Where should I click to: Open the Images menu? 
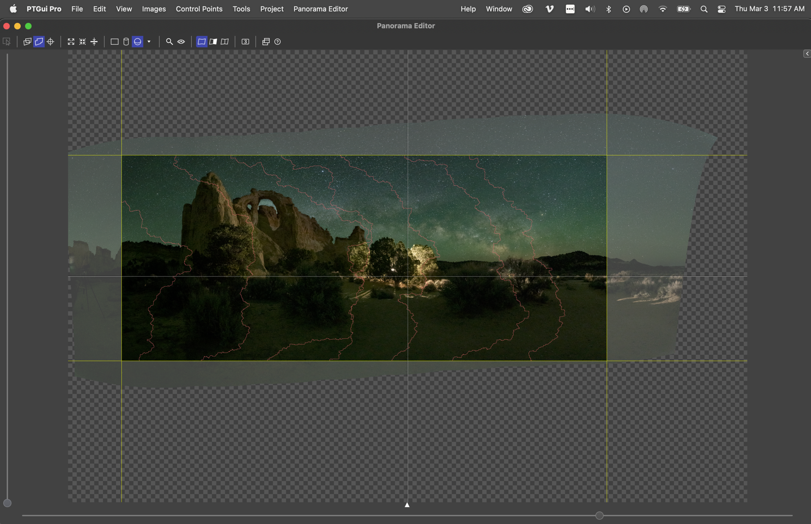click(154, 9)
